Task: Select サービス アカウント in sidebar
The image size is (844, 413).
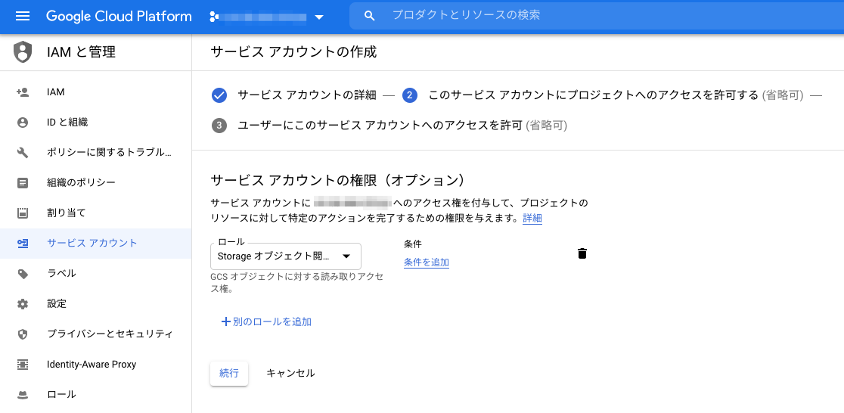Action: [x=96, y=244]
